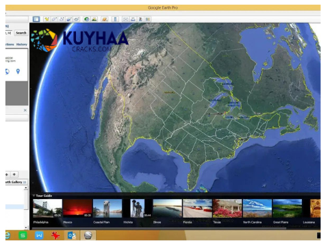The image size is (321, 247).
Task: Click the Print toolbar icon
Action: pos(133,19)
